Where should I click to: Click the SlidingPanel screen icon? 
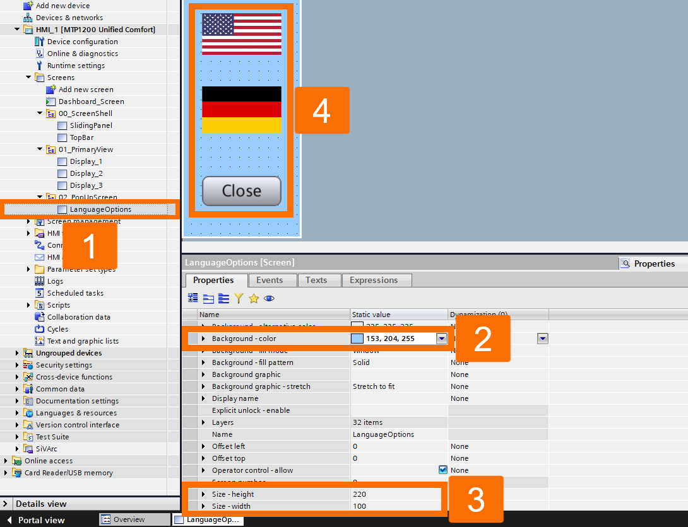(x=62, y=125)
